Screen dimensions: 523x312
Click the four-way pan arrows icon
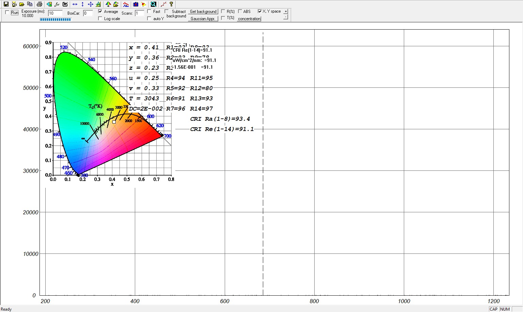pyautogui.click(x=90, y=4)
